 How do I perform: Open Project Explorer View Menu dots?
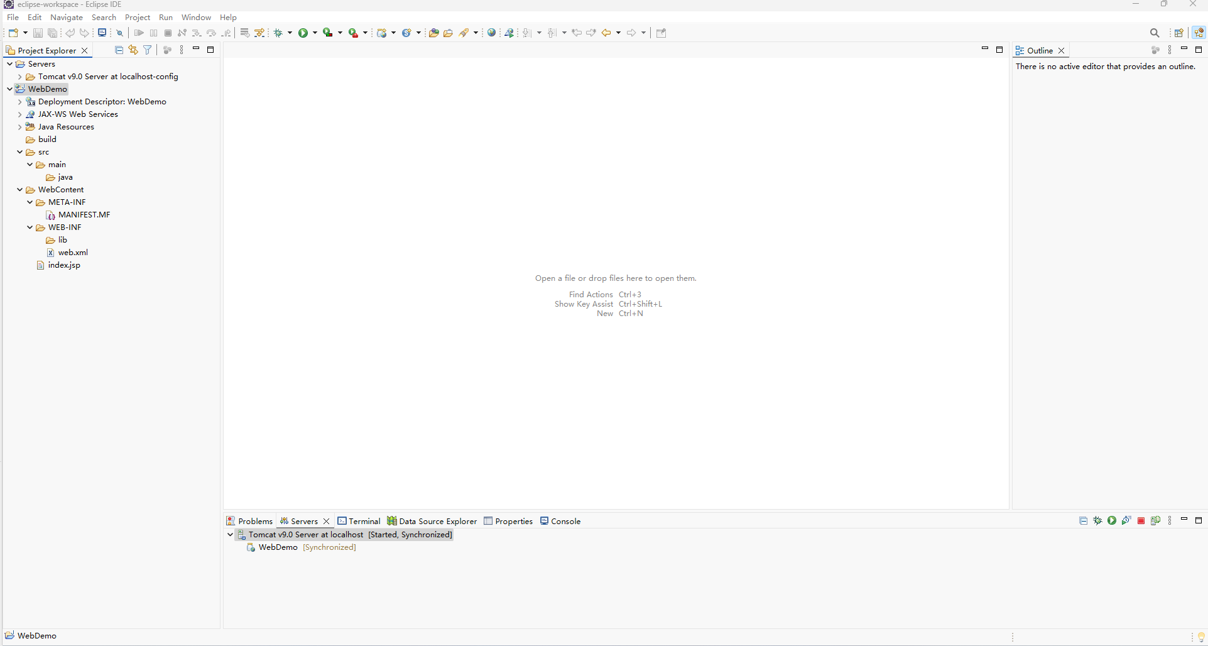[182, 50]
